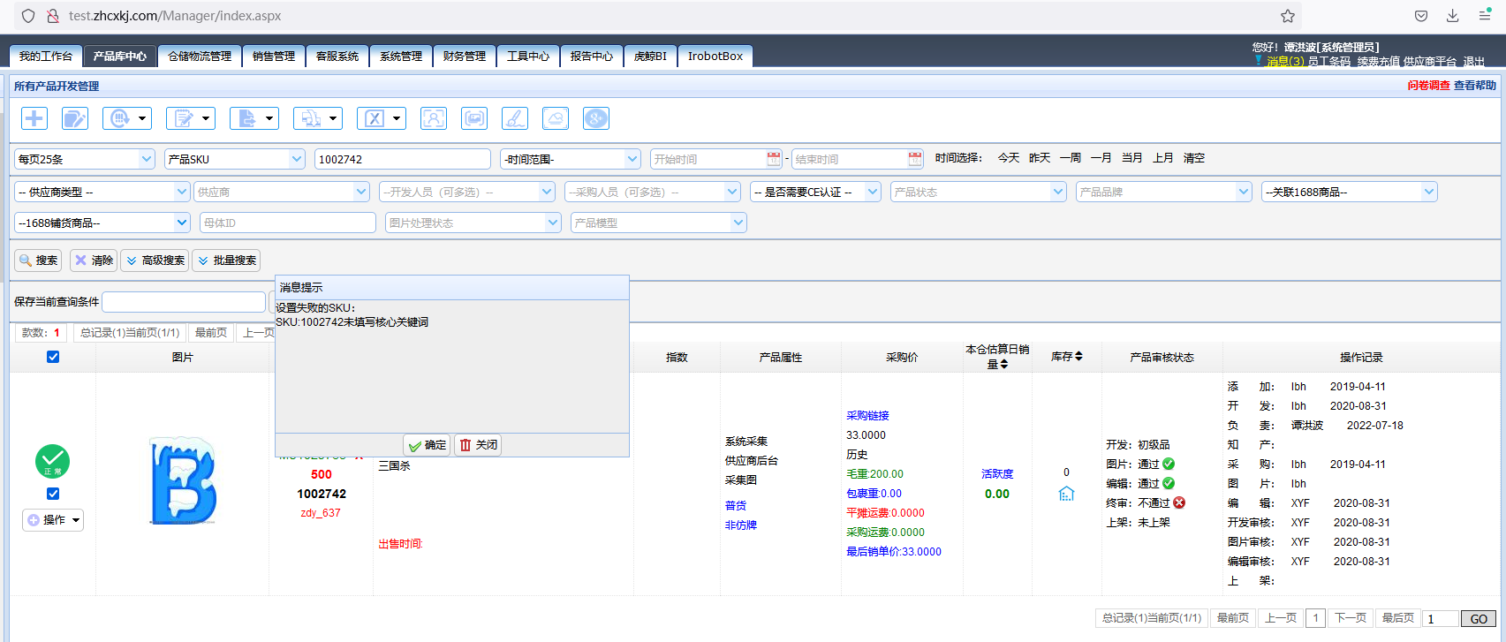Viewport: 1506px width, 642px height.
Task: Open the start date calendar picker
Action: coord(774,159)
